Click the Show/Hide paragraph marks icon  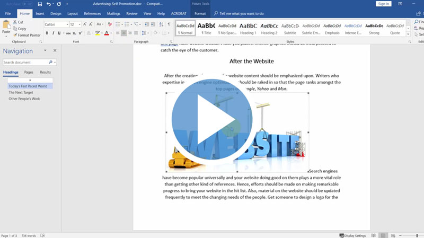point(169,24)
